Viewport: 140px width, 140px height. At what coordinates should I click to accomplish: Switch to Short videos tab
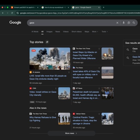pyautogui.click(x=76, y=32)
